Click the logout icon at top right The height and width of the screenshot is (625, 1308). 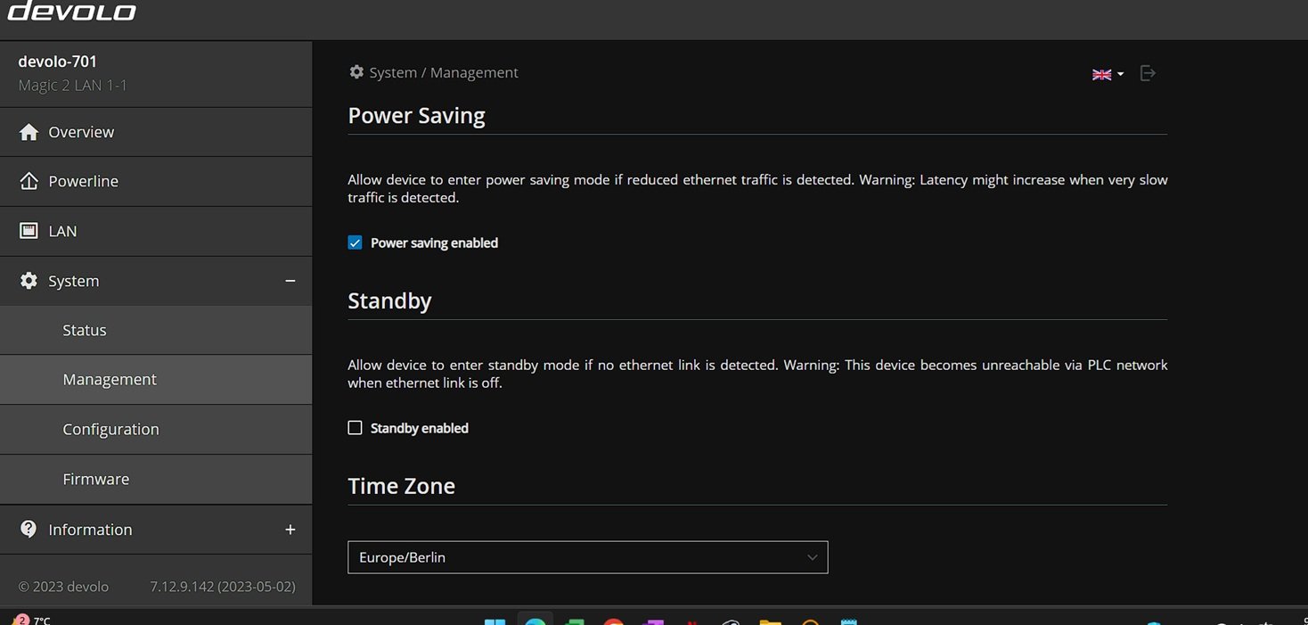click(x=1148, y=73)
